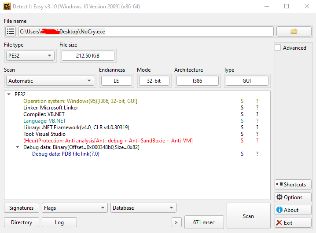Show the About info dialog
The image size is (316, 233).
293,210
